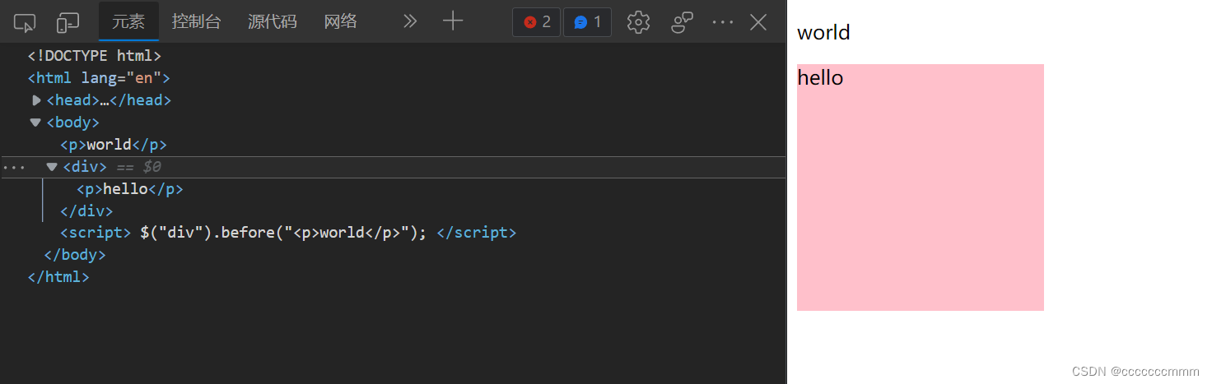The height and width of the screenshot is (384, 1212).
Task: Collapse the selected div element
Action: point(52,167)
